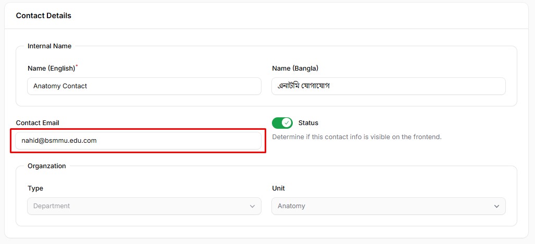Click the red required asterisk on Name (English)
535x244 pixels.
coord(77,66)
